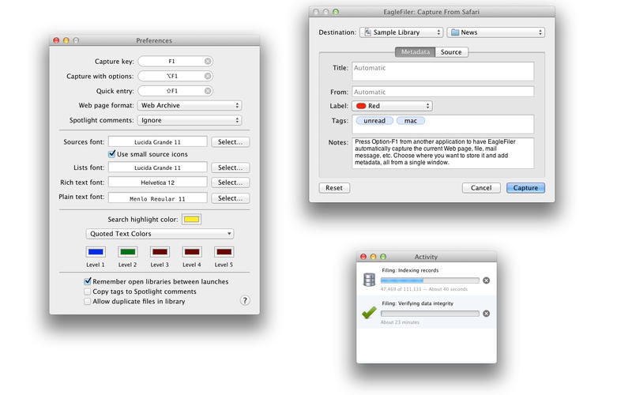Clear the Capture key shortcut field
The height and width of the screenshot is (395, 632).
tap(208, 62)
